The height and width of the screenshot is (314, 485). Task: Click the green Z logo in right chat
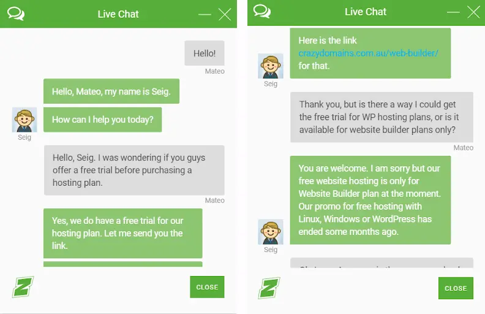269,288
